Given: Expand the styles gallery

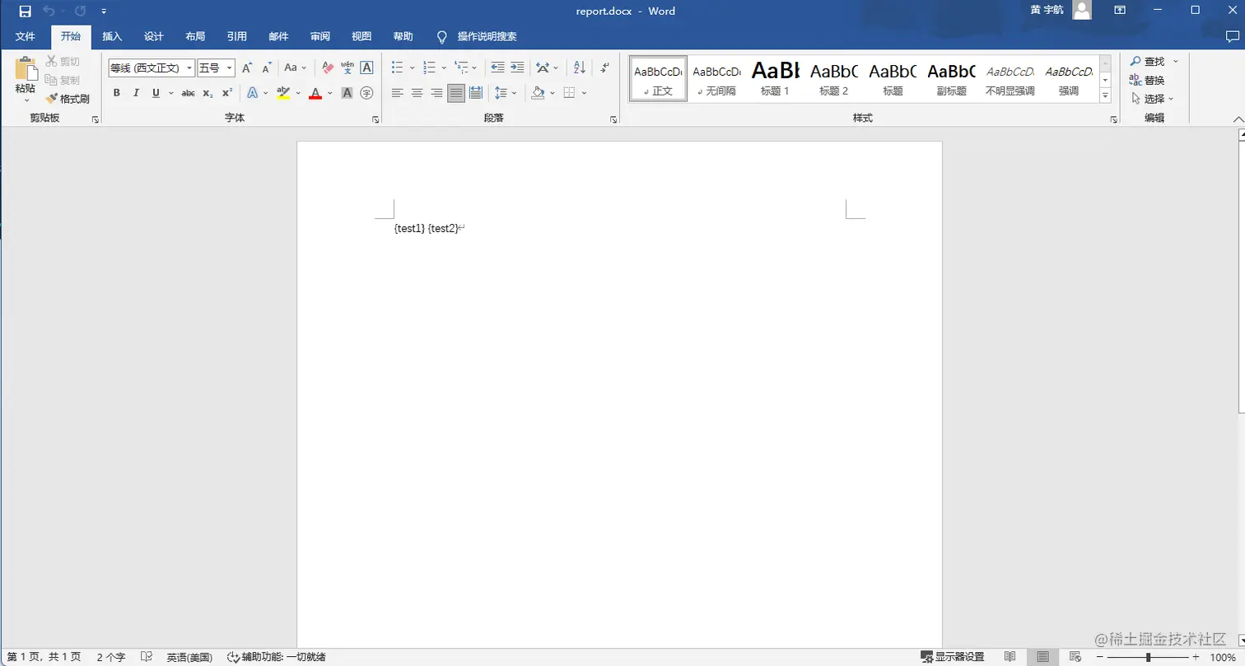Looking at the screenshot, I should point(1105,96).
